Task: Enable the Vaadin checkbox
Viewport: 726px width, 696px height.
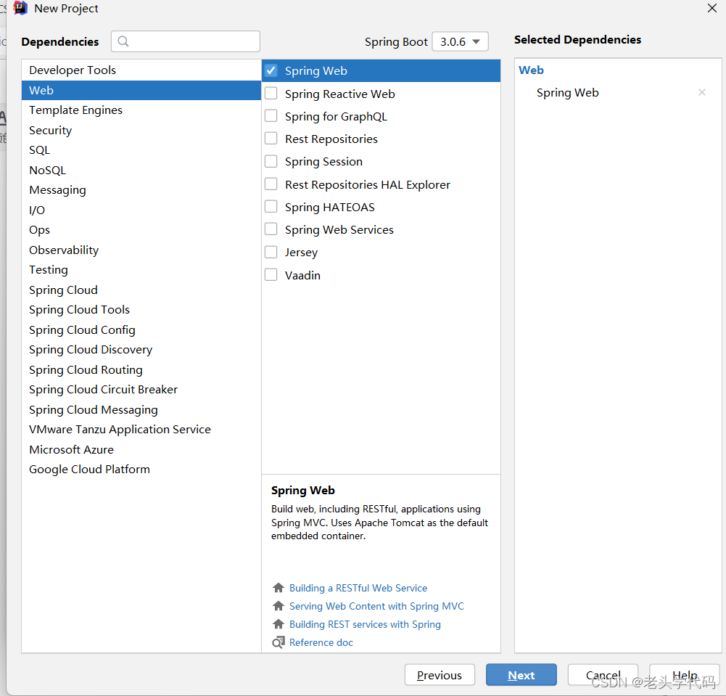Action: [x=271, y=275]
